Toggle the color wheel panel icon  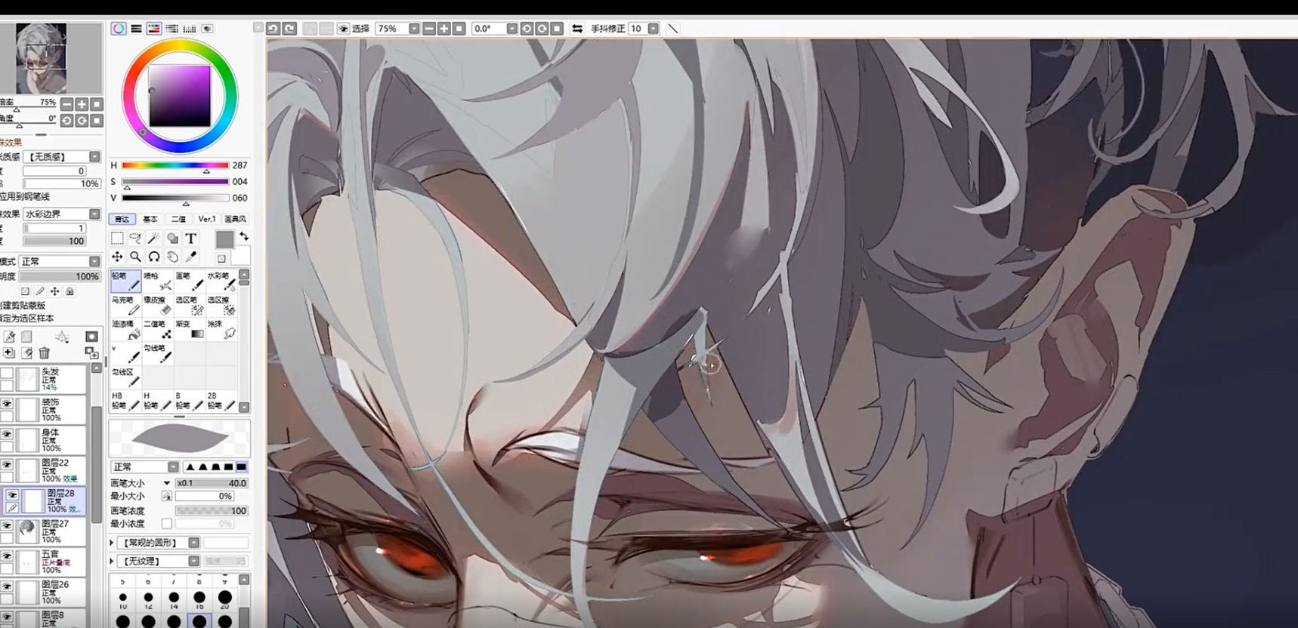(119, 29)
